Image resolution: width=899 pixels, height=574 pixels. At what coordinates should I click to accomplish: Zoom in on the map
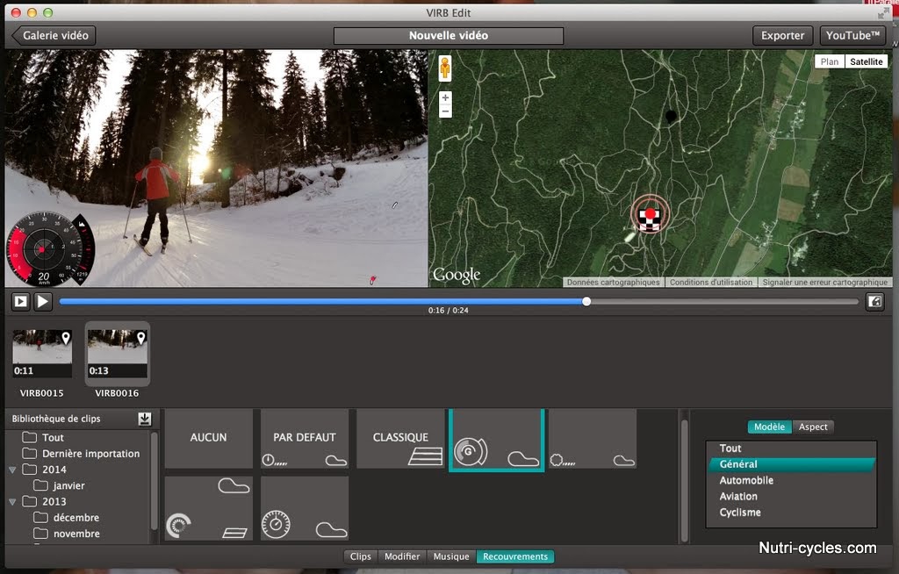[x=445, y=97]
